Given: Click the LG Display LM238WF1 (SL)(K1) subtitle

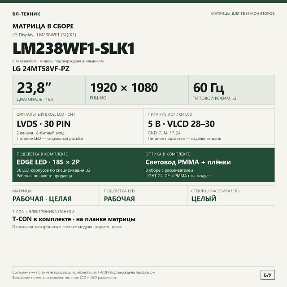Looking at the screenshot, I should pos(44,35).
